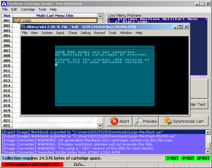Open Altirra's Help menu

tap(139, 33)
